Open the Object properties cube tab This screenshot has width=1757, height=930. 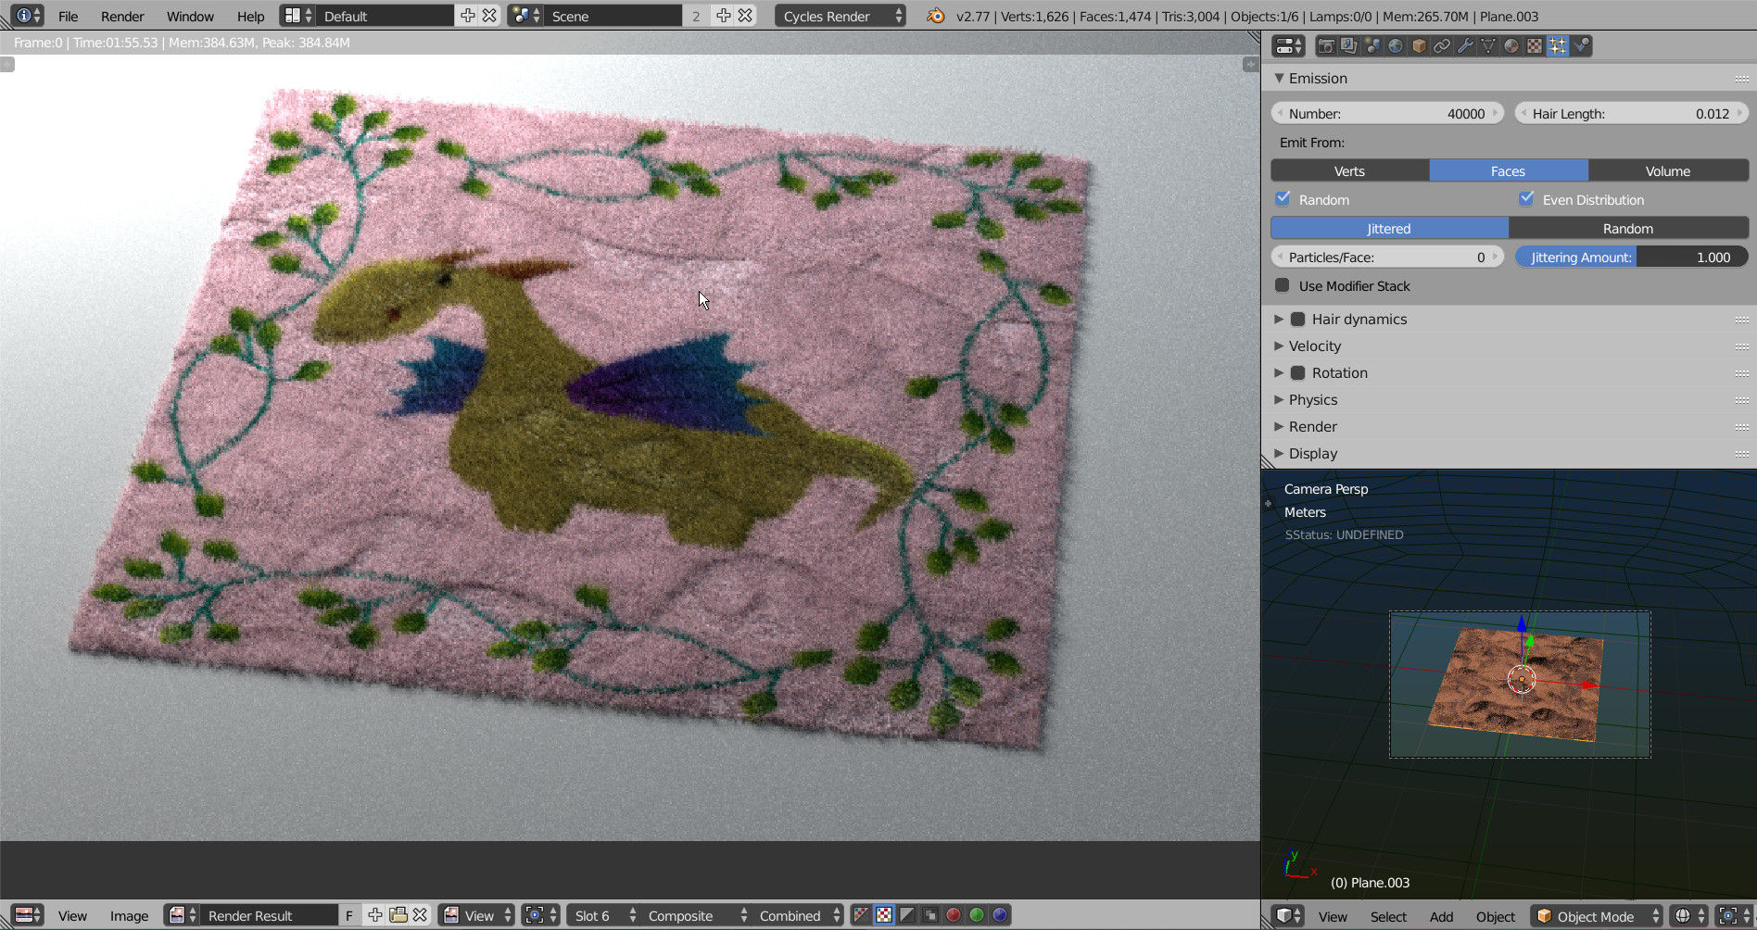1419,45
